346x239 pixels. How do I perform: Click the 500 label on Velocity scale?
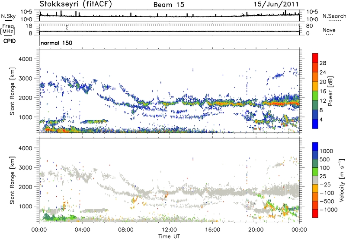point(325,159)
